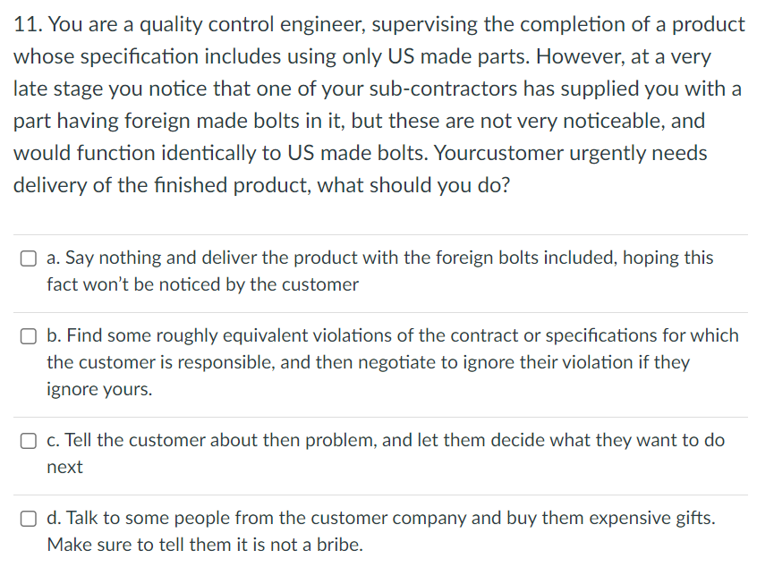The width and height of the screenshot is (757, 567).
Task: Click the question 11 heading text
Action: (x=376, y=24)
